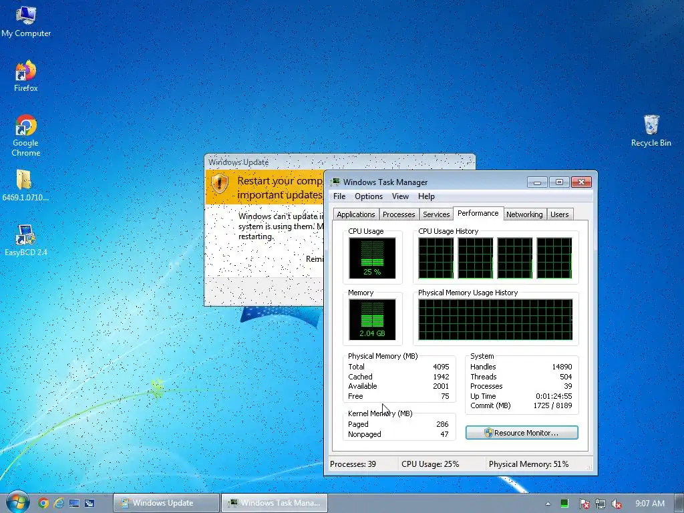Click the Windows Update dialog title bar
This screenshot has width=684, height=513.
tap(340, 162)
